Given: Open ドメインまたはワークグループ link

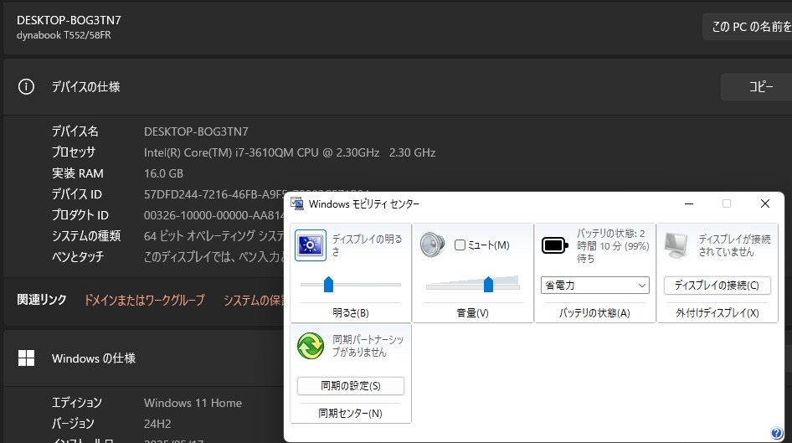Looking at the screenshot, I should point(145,300).
